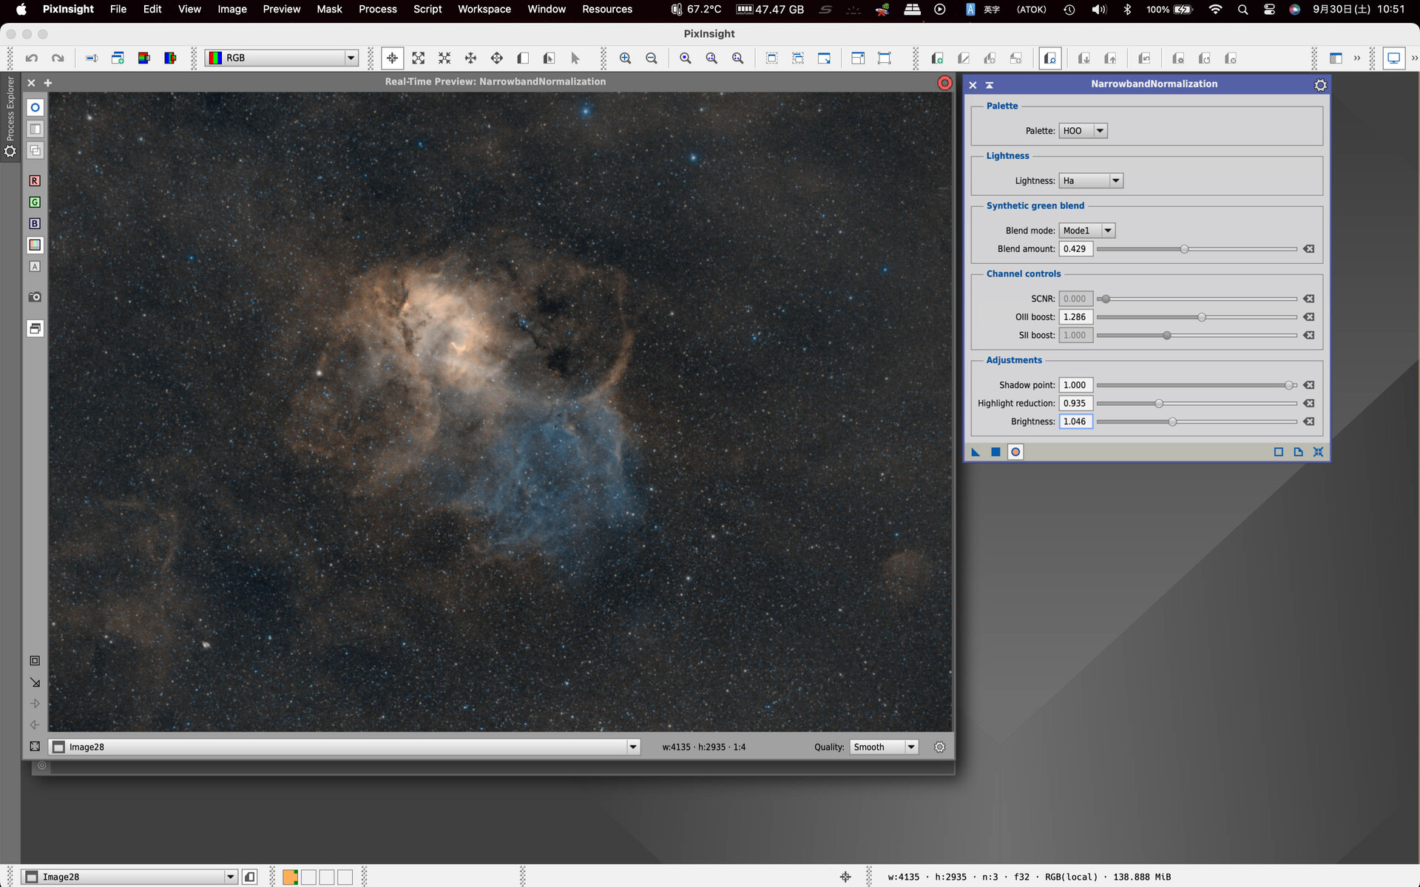Viewport: 1420px width, 887px height.
Task: Open the Process menu
Action: click(x=377, y=9)
